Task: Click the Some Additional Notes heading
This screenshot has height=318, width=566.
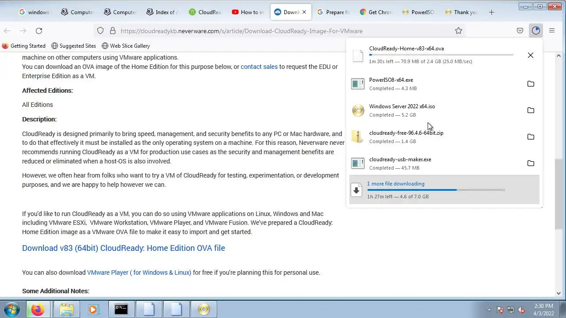Action: pyautogui.click(x=56, y=291)
